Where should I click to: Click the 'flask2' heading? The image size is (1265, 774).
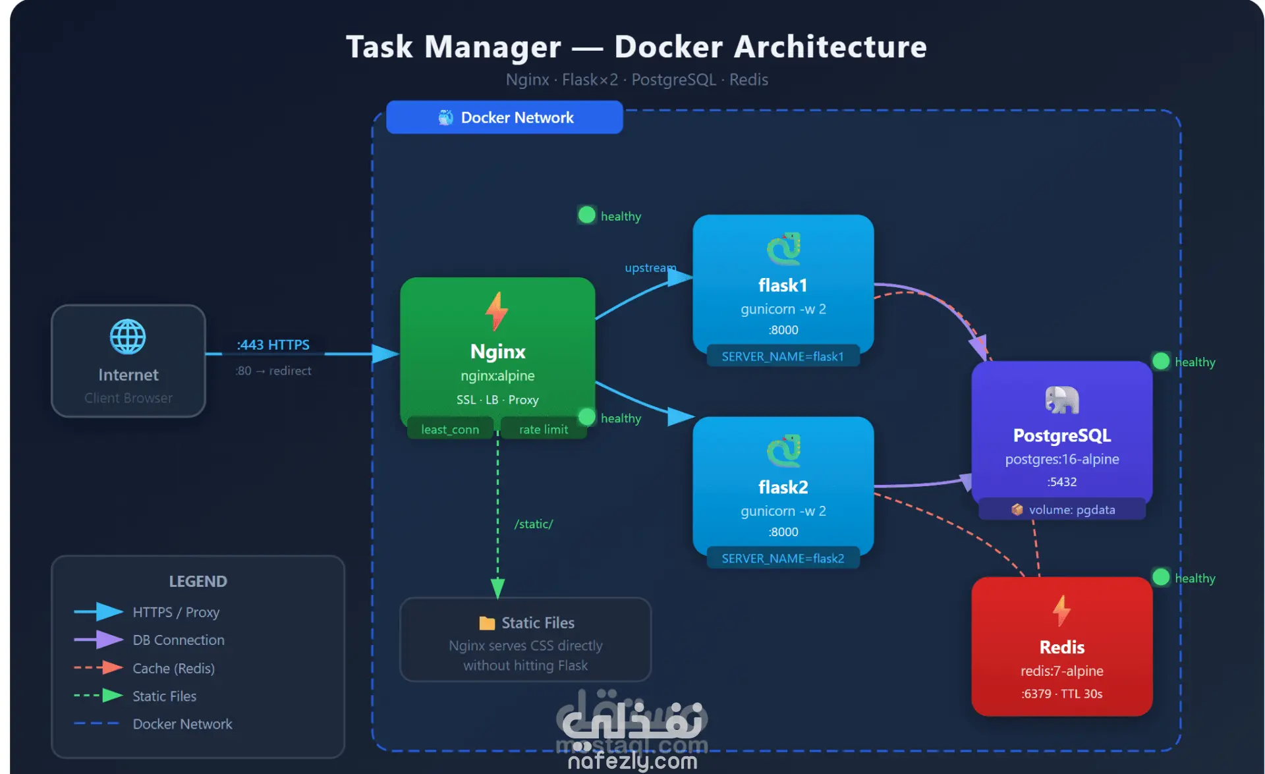coord(783,487)
